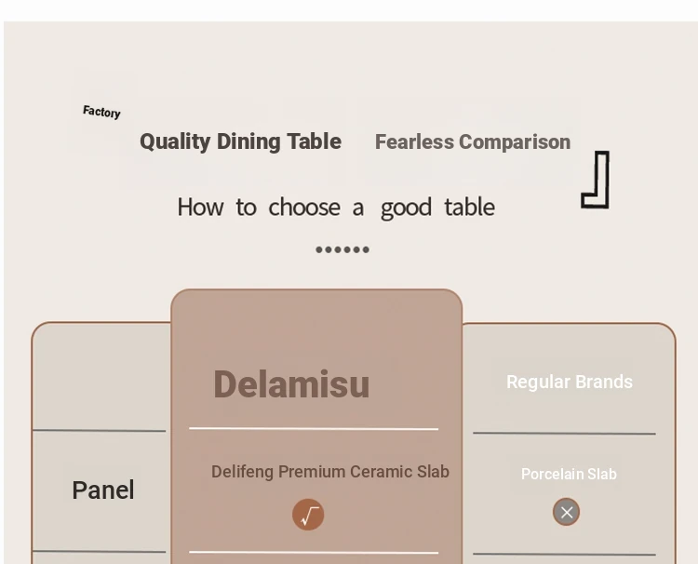Click the lowercase word table in the subtitle
Image resolution: width=698 pixels, height=564 pixels.
coord(469,207)
